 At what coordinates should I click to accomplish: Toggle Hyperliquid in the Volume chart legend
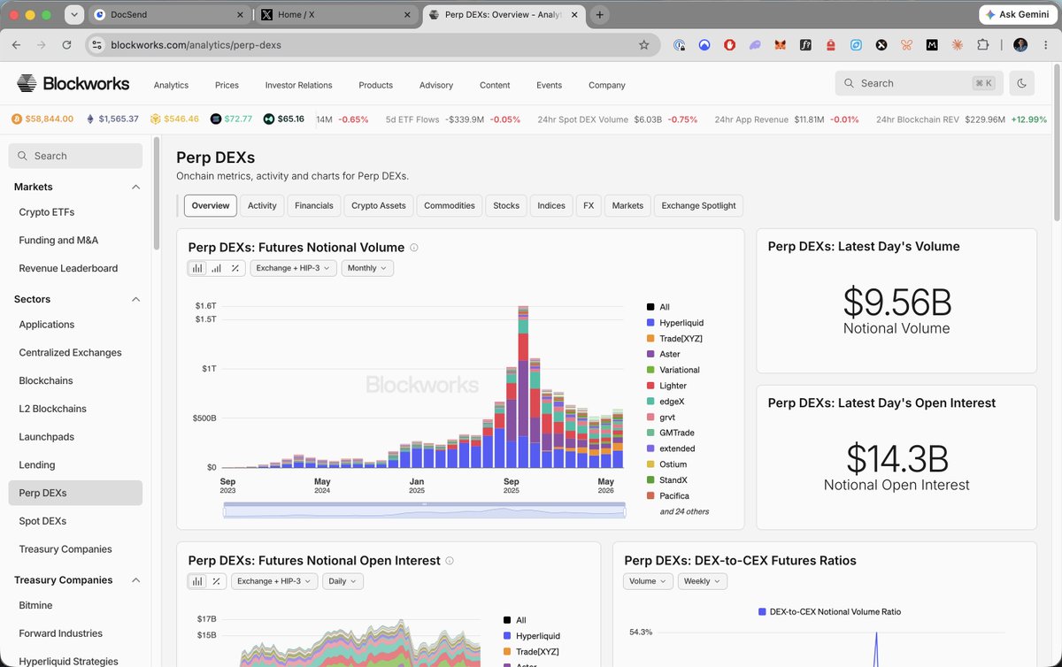click(x=675, y=323)
